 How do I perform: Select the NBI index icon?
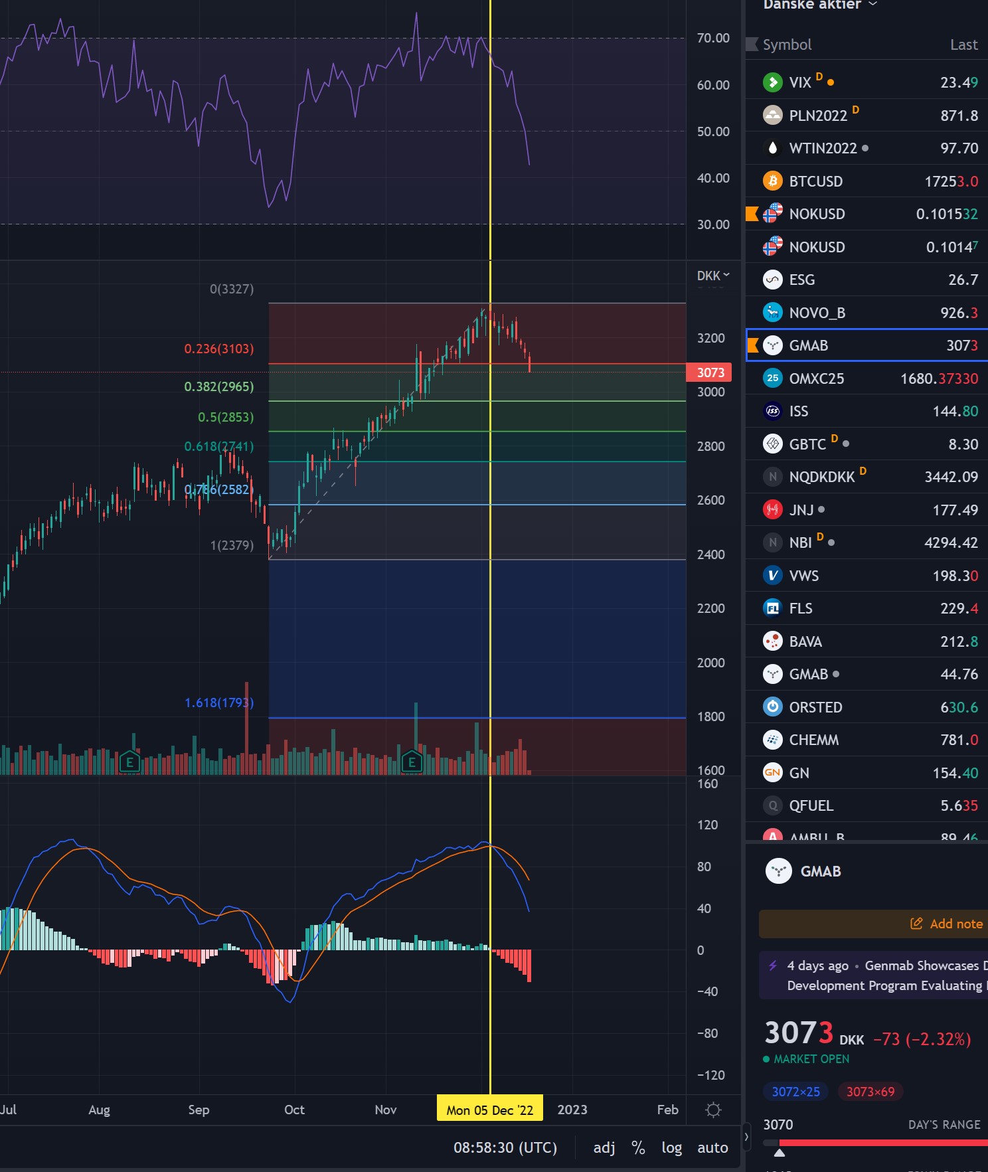coord(772,543)
